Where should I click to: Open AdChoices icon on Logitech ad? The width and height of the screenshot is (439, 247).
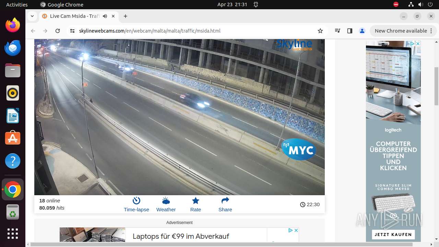[x=413, y=44]
